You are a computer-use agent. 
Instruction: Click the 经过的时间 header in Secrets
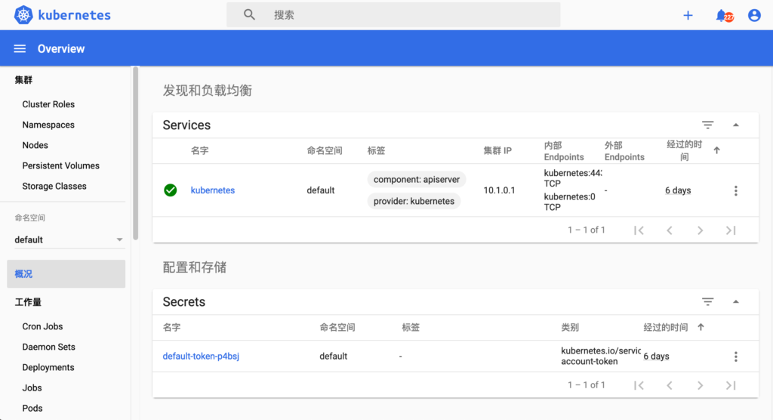[x=666, y=327]
